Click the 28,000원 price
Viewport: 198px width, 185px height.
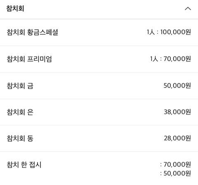pyautogui.click(x=177, y=138)
